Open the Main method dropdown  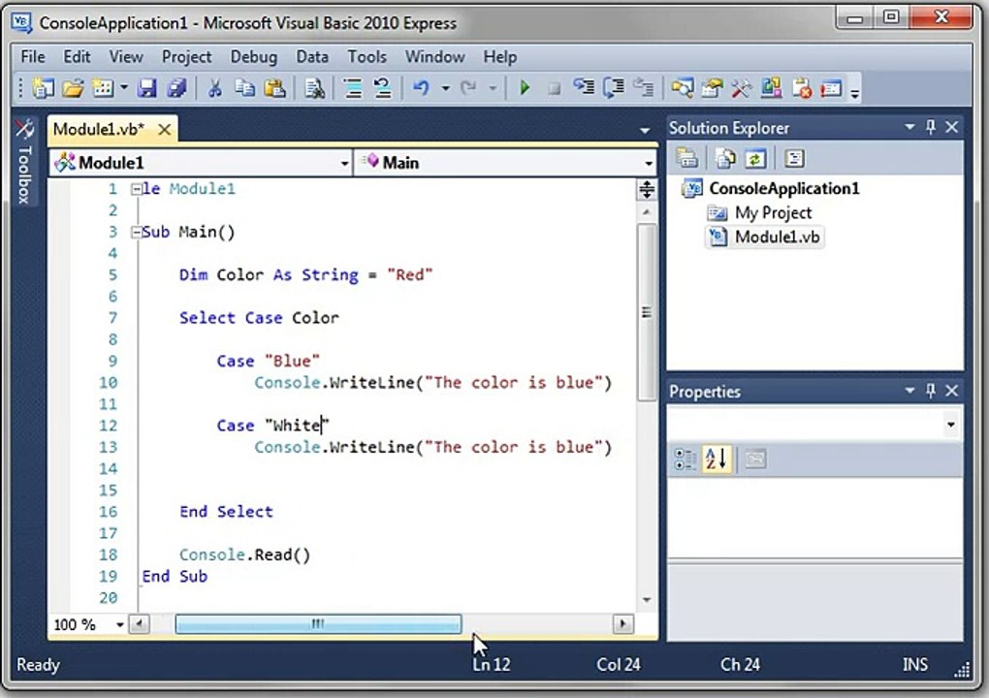click(505, 163)
